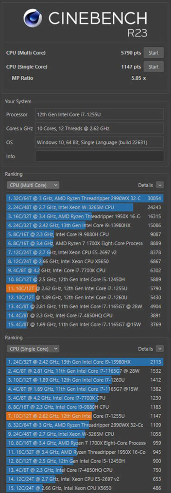Expand Details arrow in single core ranking
Image resolution: width=171 pixels, height=493 pixels.
[160, 349]
